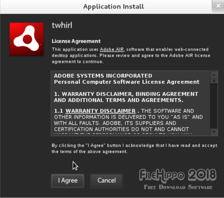
Task: Click the ADOBE SYSTEMS INCORPORATED line
Action: click(x=103, y=76)
